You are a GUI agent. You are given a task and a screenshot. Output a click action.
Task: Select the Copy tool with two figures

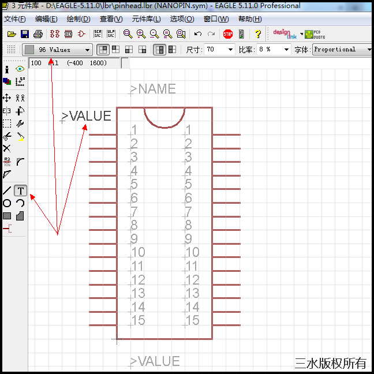(x=20, y=98)
